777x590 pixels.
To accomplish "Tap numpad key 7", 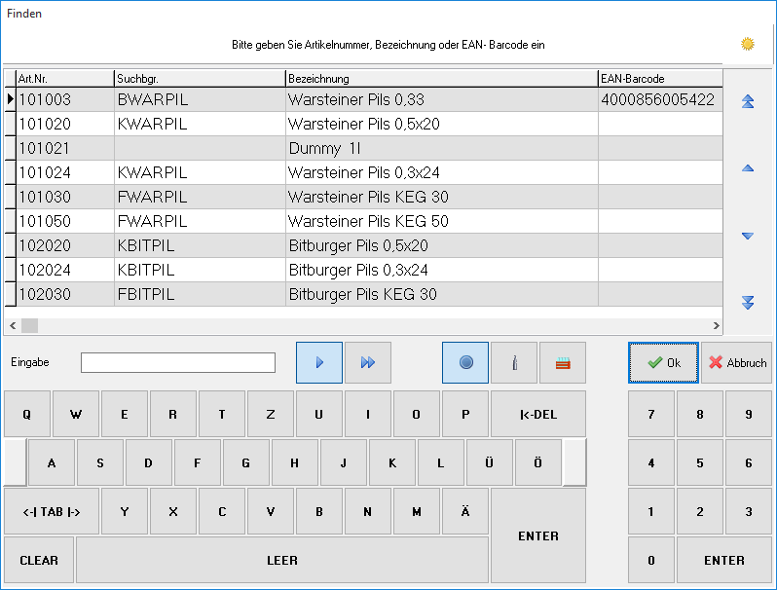I will pyautogui.click(x=651, y=414).
